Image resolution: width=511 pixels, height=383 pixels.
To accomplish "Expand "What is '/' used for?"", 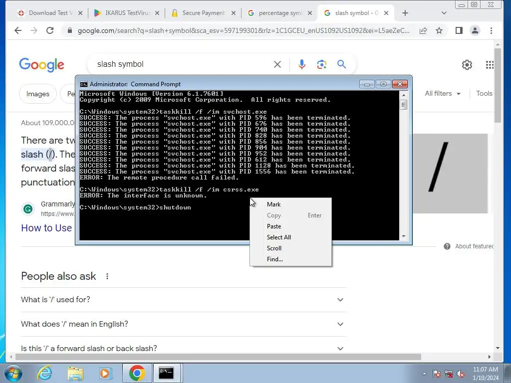I will pyautogui.click(x=183, y=300).
